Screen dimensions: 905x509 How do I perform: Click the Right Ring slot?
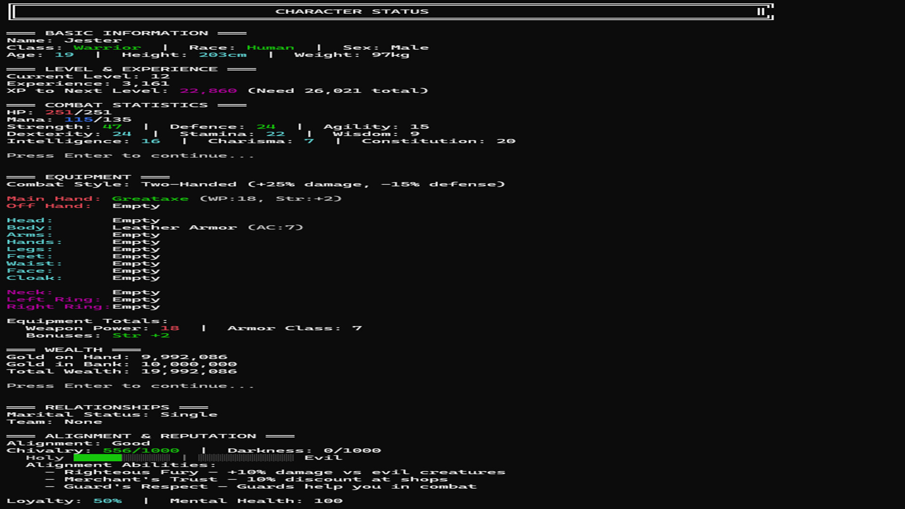point(136,306)
